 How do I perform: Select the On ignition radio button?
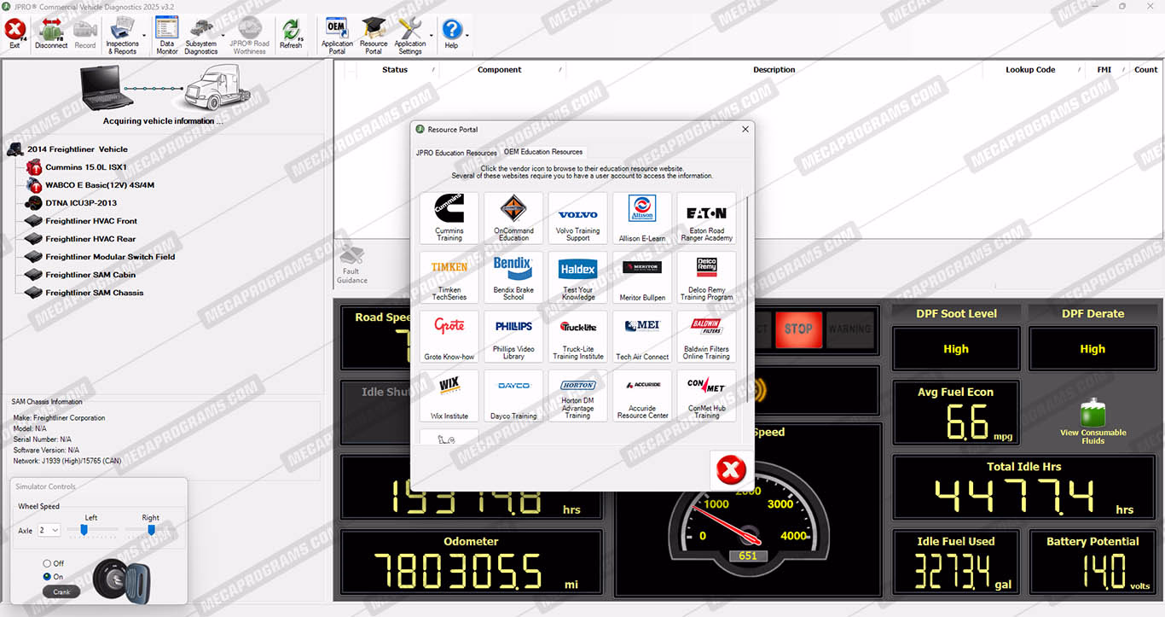[x=48, y=577]
